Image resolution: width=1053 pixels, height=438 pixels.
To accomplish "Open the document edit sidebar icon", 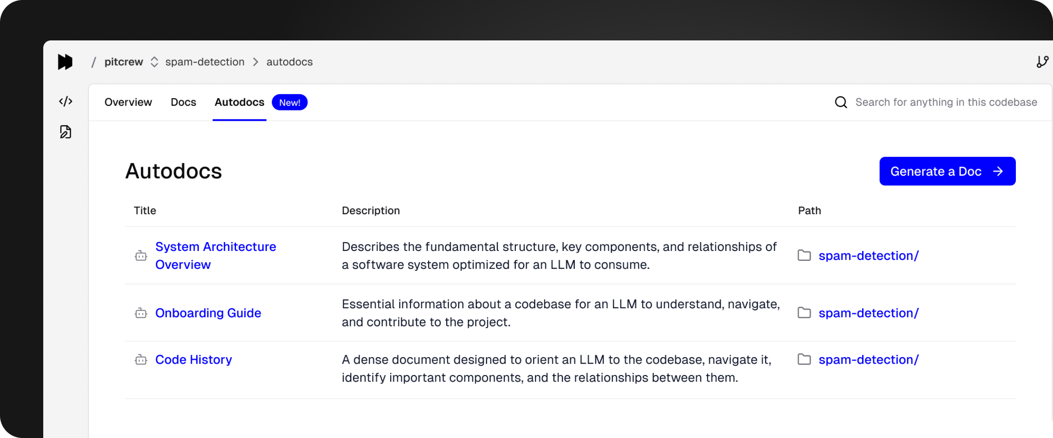I will pyautogui.click(x=65, y=132).
